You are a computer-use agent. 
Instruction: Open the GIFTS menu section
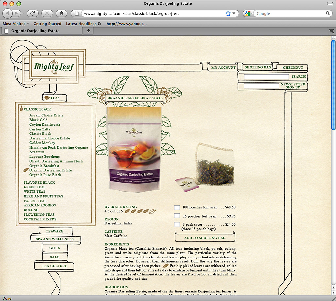(x=55, y=248)
